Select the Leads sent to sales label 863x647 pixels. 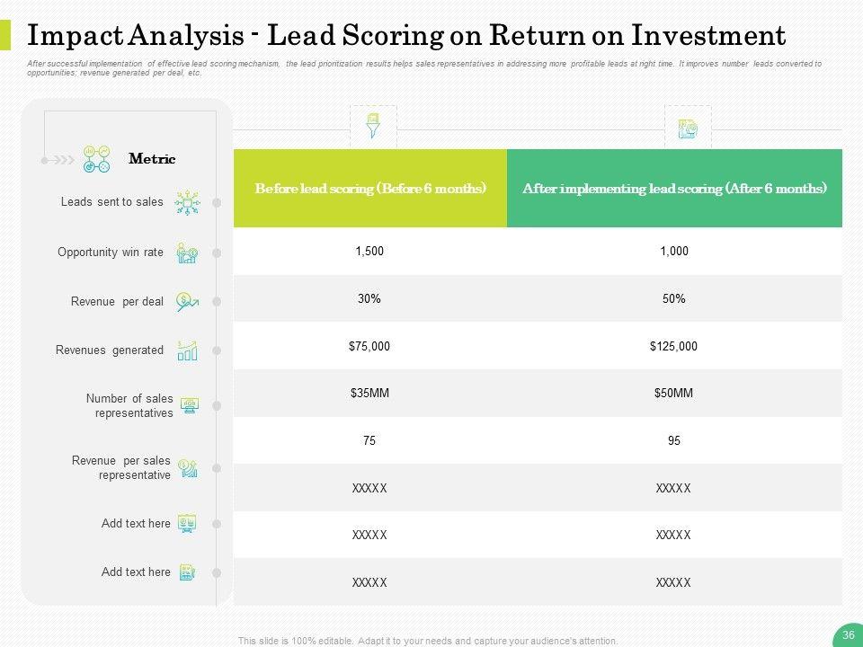112,202
